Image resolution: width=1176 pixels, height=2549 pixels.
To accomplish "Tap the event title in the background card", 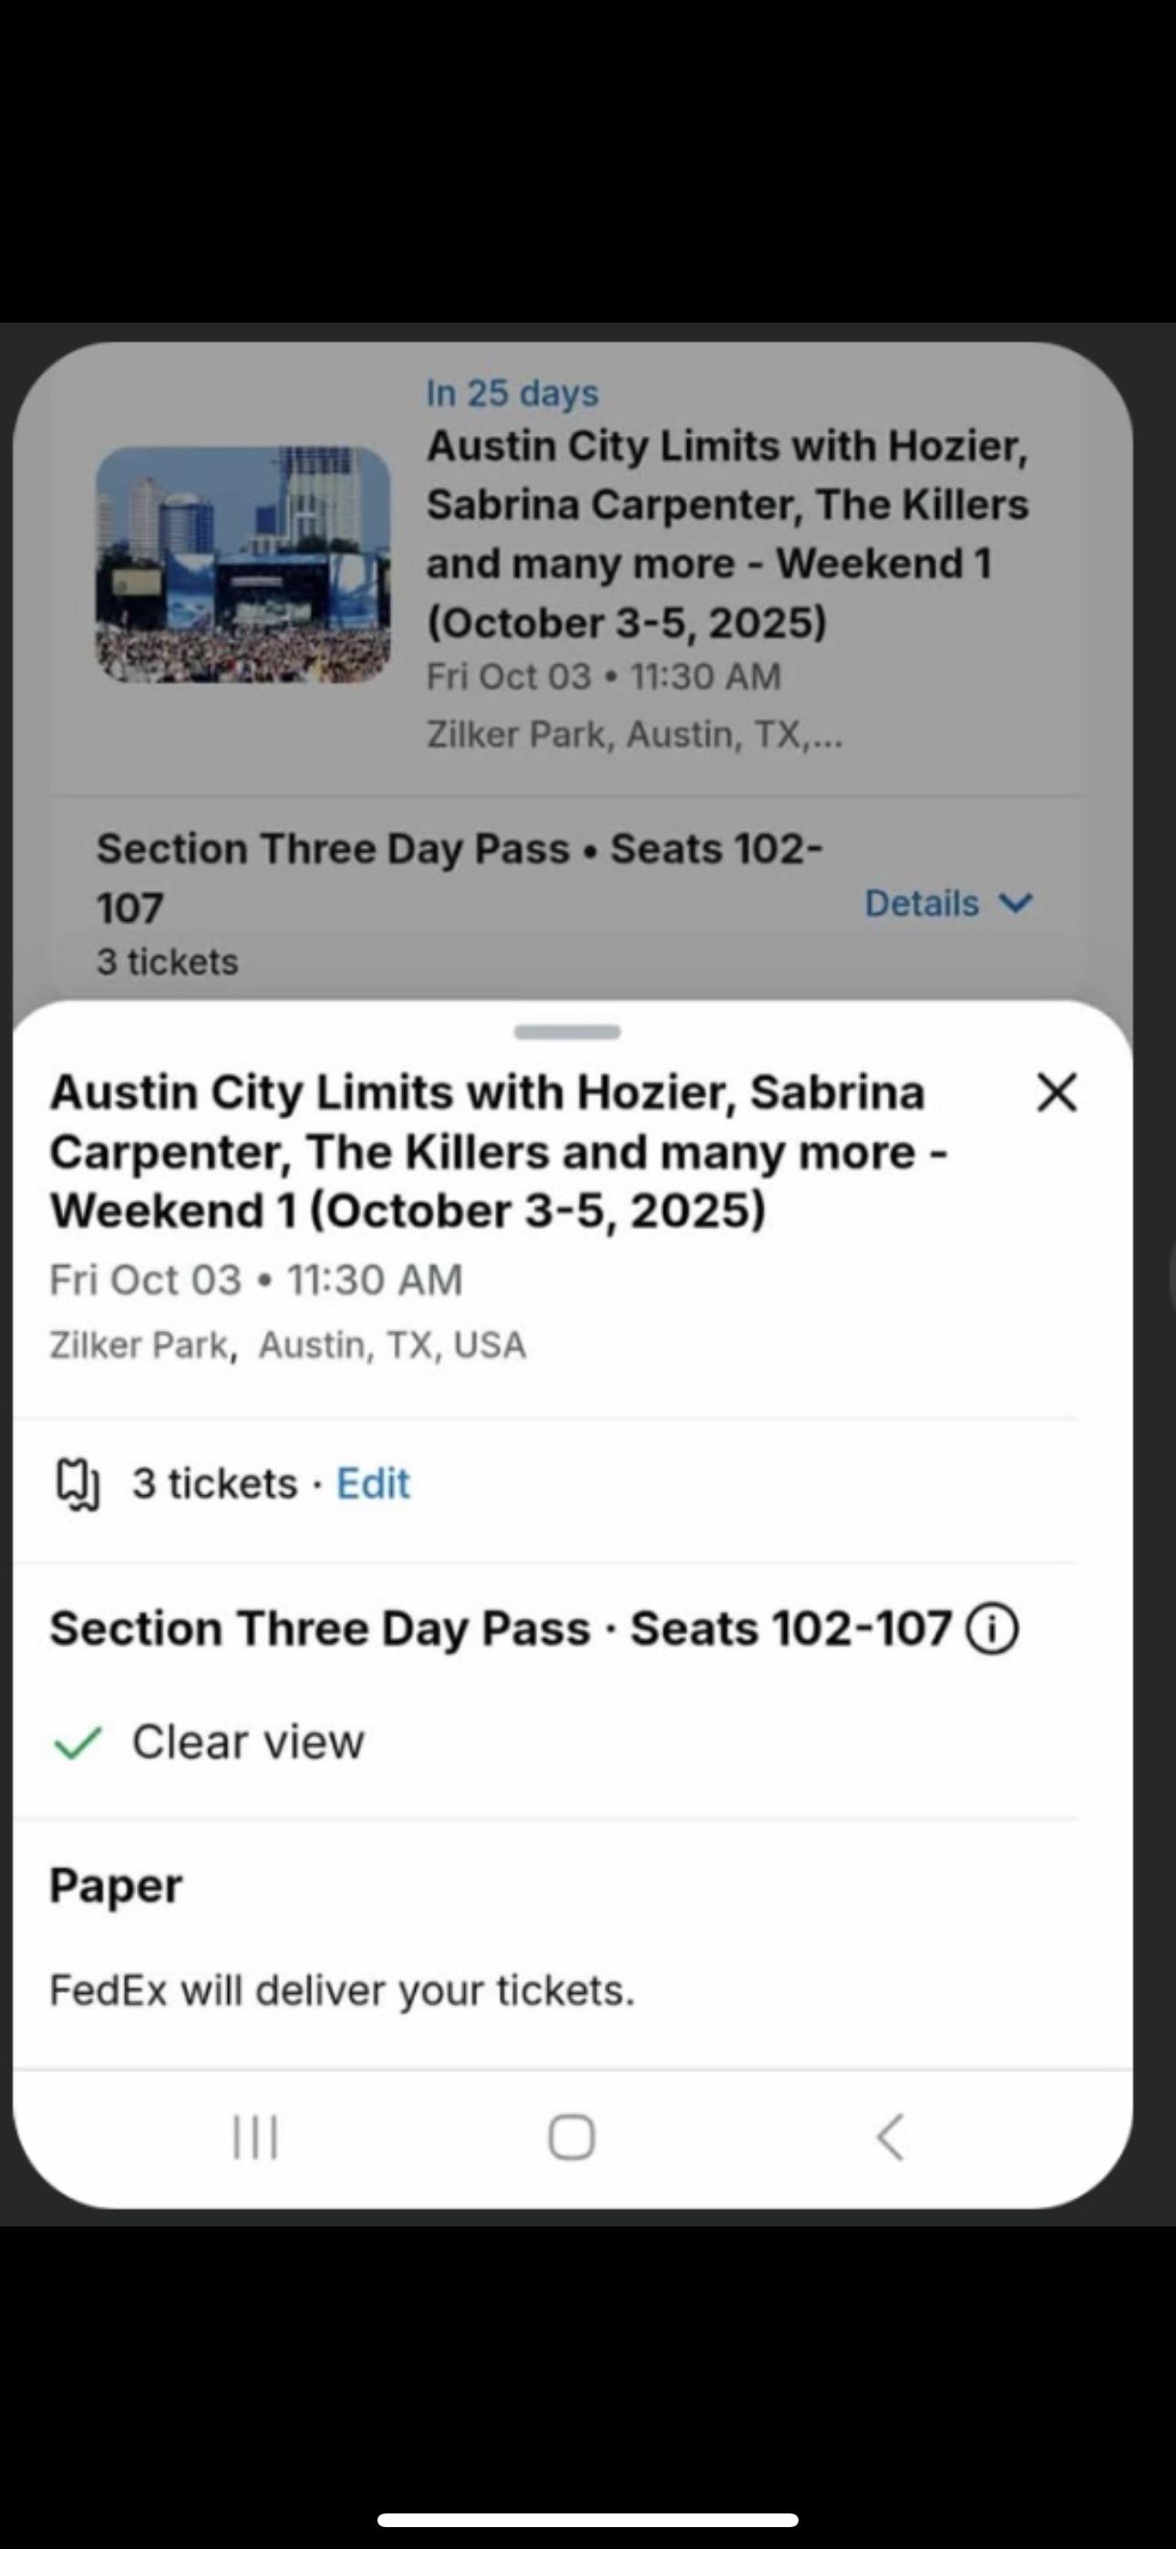I will [x=727, y=533].
